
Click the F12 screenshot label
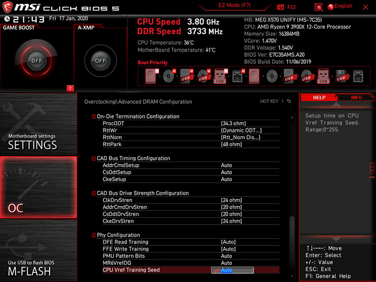291,7
